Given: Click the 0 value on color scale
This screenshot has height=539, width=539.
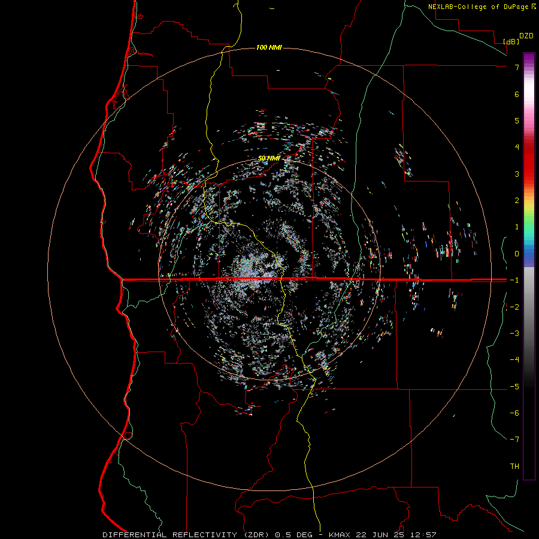Looking at the screenshot, I should pyautogui.click(x=517, y=254).
